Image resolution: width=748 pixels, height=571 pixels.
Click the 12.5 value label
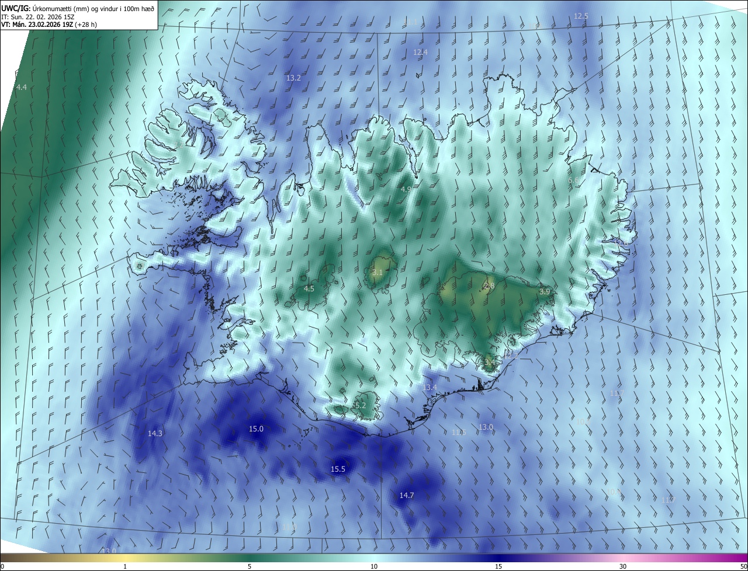tap(581, 16)
